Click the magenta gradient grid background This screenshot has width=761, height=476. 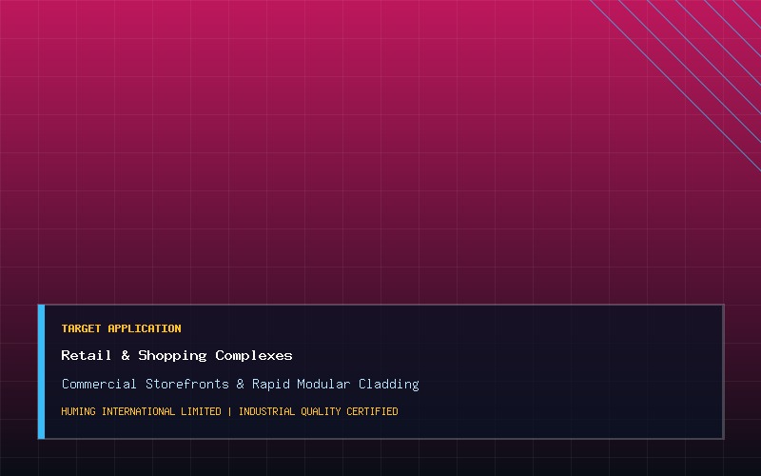point(340,146)
